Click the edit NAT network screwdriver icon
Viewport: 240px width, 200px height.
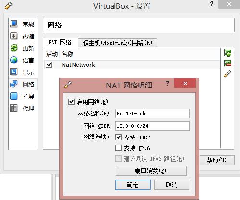[227, 74]
